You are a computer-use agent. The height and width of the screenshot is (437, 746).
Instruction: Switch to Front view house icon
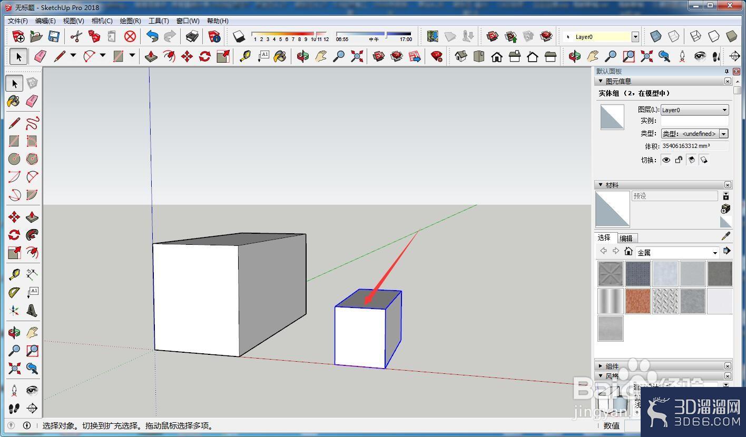[x=497, y=56]
